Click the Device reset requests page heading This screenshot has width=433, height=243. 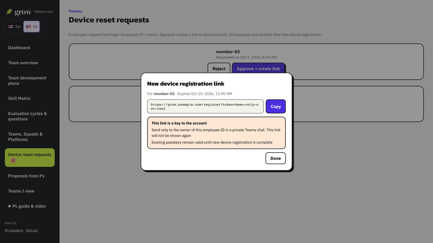point(109,20)
